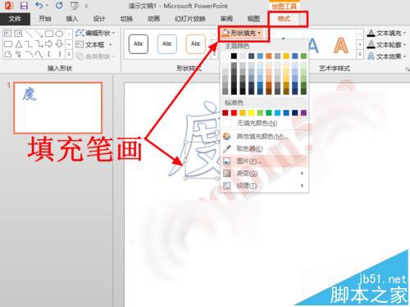Pick orange from theme colors top row
The image size is (410, 307).
[x=269, y=56]
